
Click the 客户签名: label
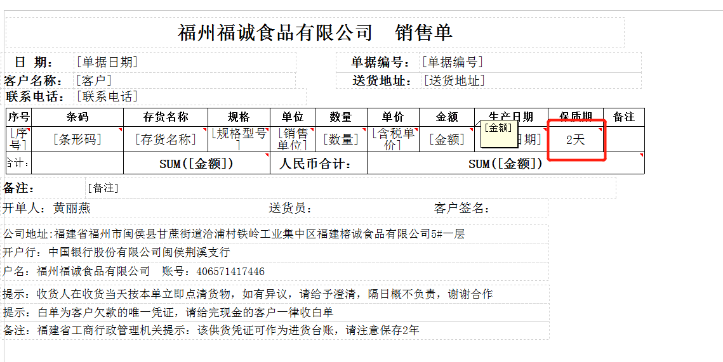461,208
